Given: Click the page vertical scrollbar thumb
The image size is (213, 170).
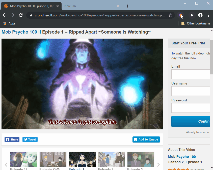Looking at the screenshot, I should click(x=211, y=57).
